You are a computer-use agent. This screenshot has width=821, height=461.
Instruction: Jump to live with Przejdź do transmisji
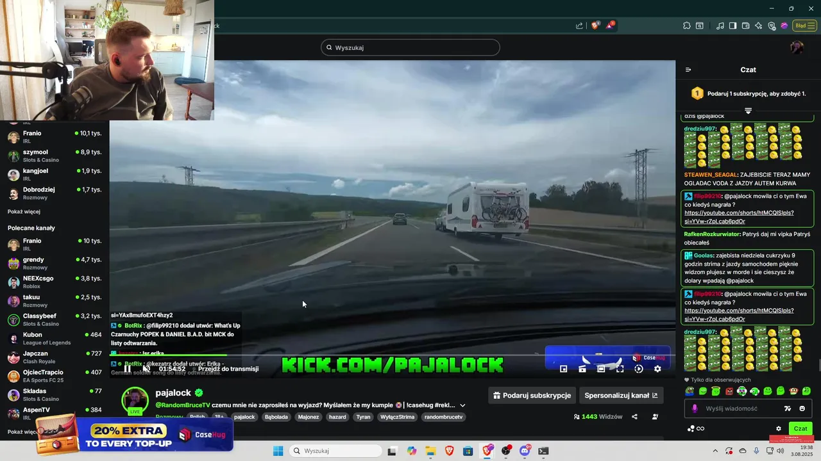tap(228, 368)
